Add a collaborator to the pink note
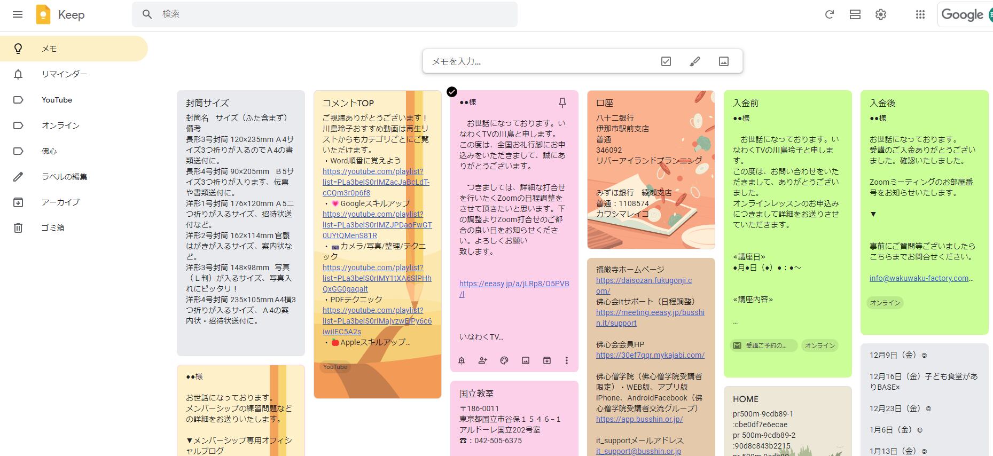 point(483,360)
